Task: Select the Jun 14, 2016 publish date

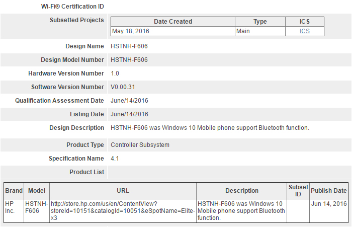Action: click(x=329, y=204)
